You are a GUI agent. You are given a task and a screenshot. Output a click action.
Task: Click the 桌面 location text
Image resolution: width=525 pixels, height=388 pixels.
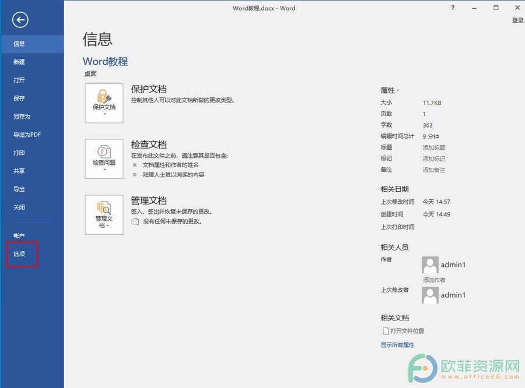point(90,74)
